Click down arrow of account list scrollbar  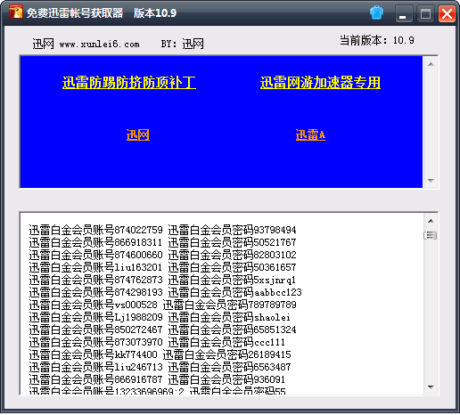point(431,387)
